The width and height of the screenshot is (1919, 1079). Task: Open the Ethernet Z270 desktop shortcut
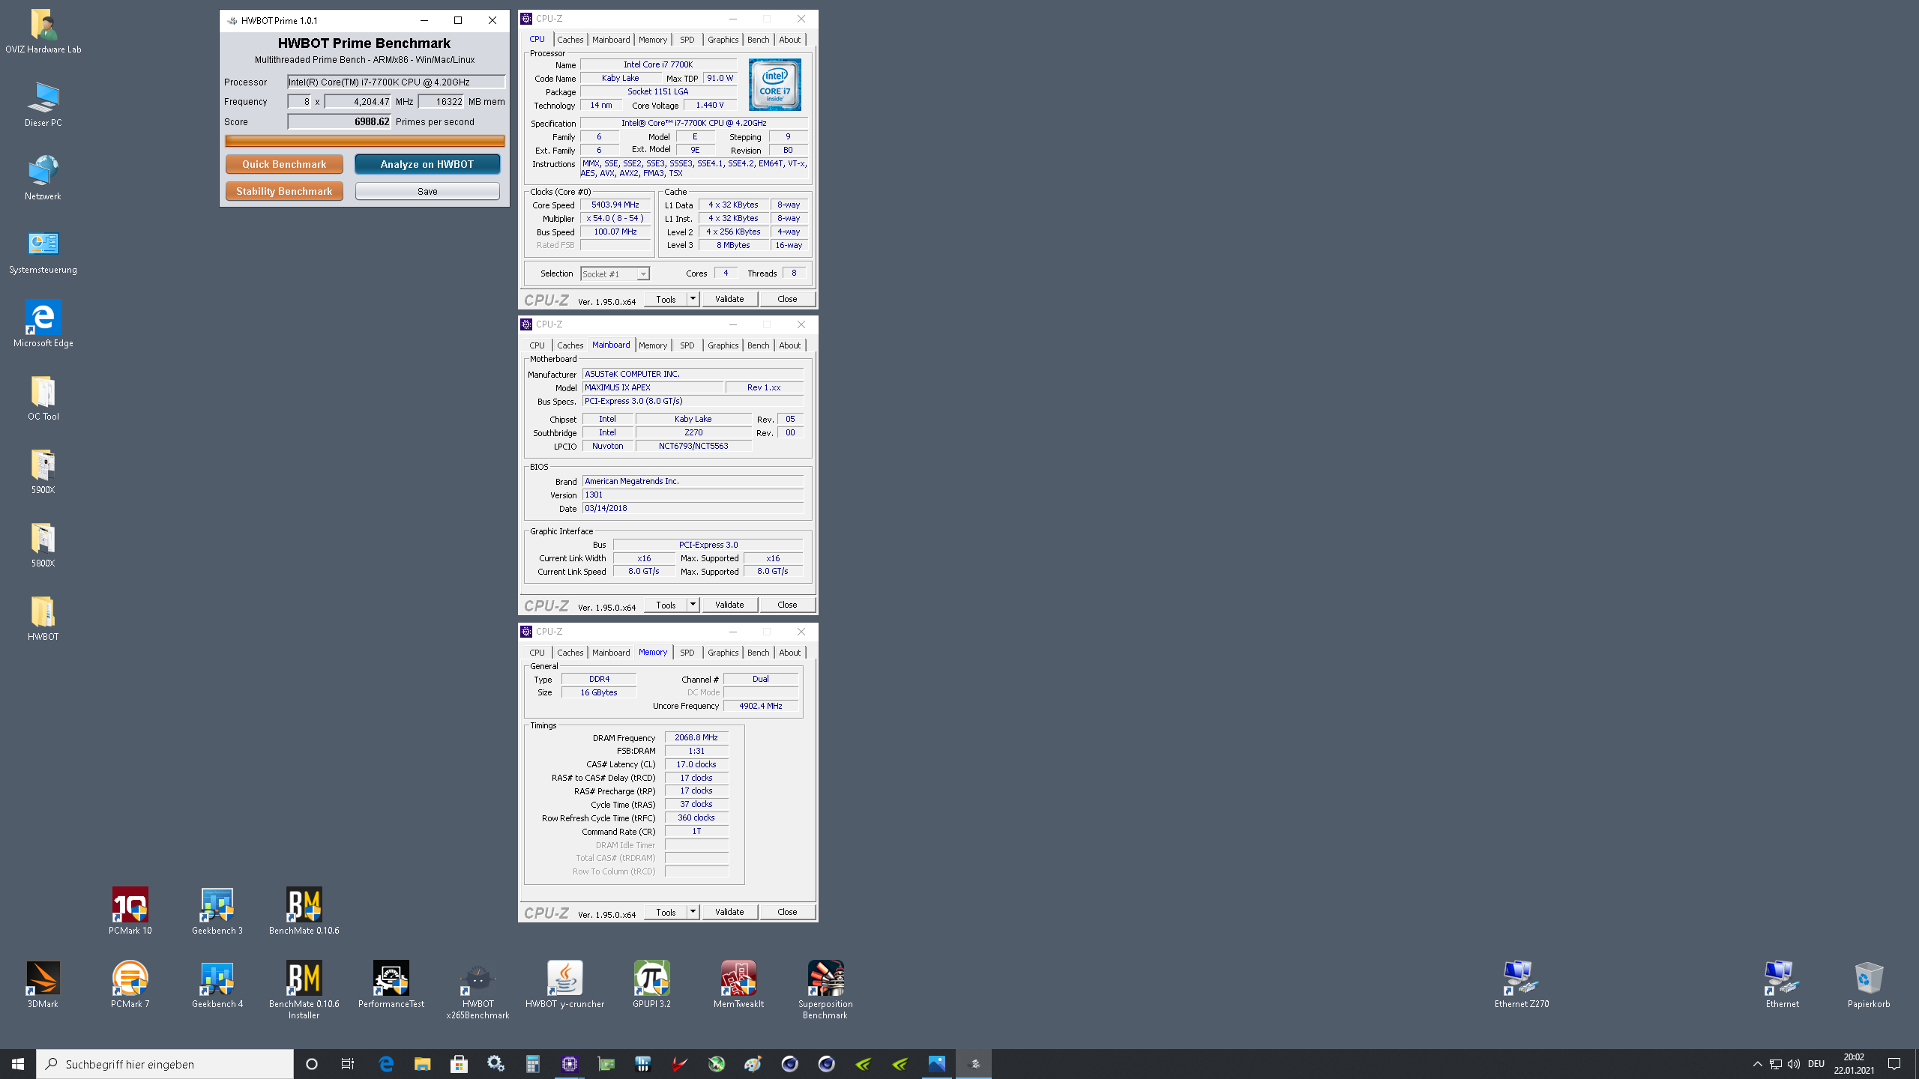(x=1521, y=985)
